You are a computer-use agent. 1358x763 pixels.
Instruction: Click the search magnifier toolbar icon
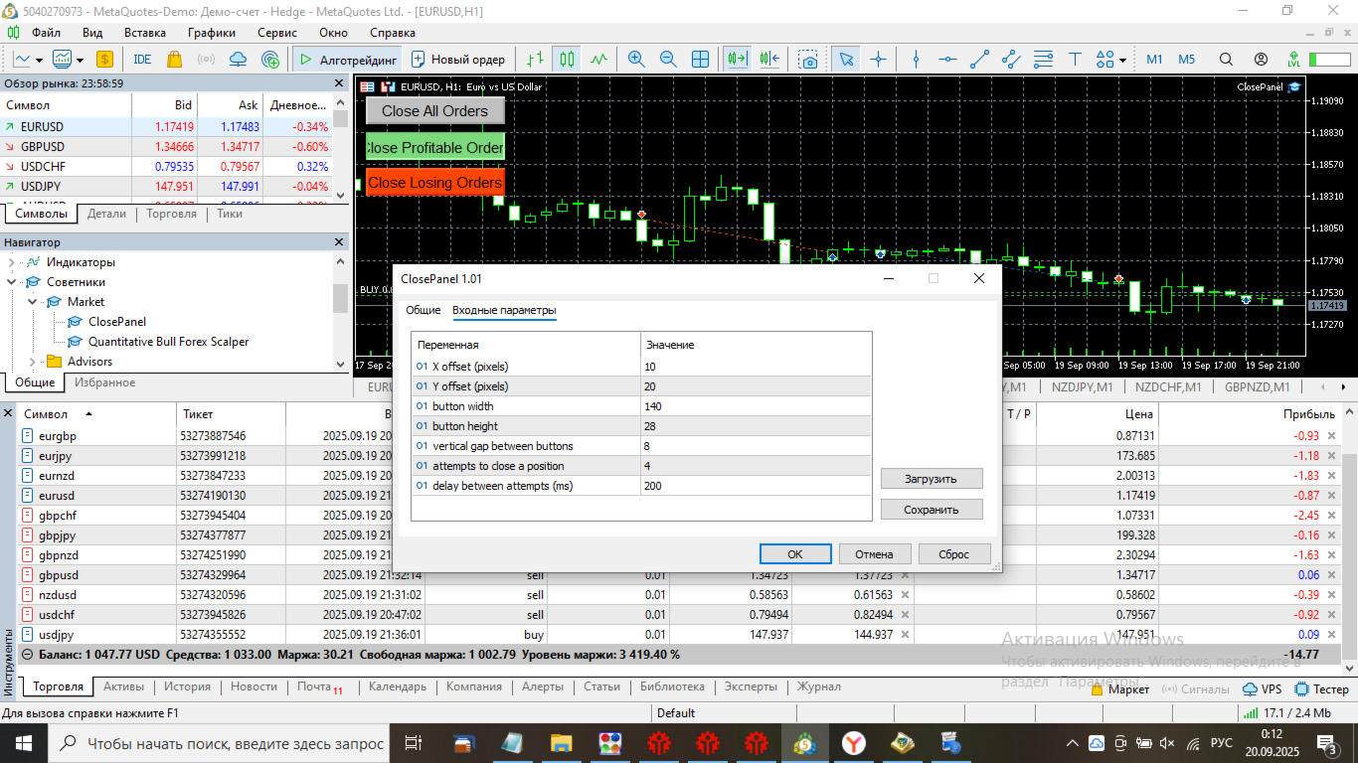(x=1227, y=60)
